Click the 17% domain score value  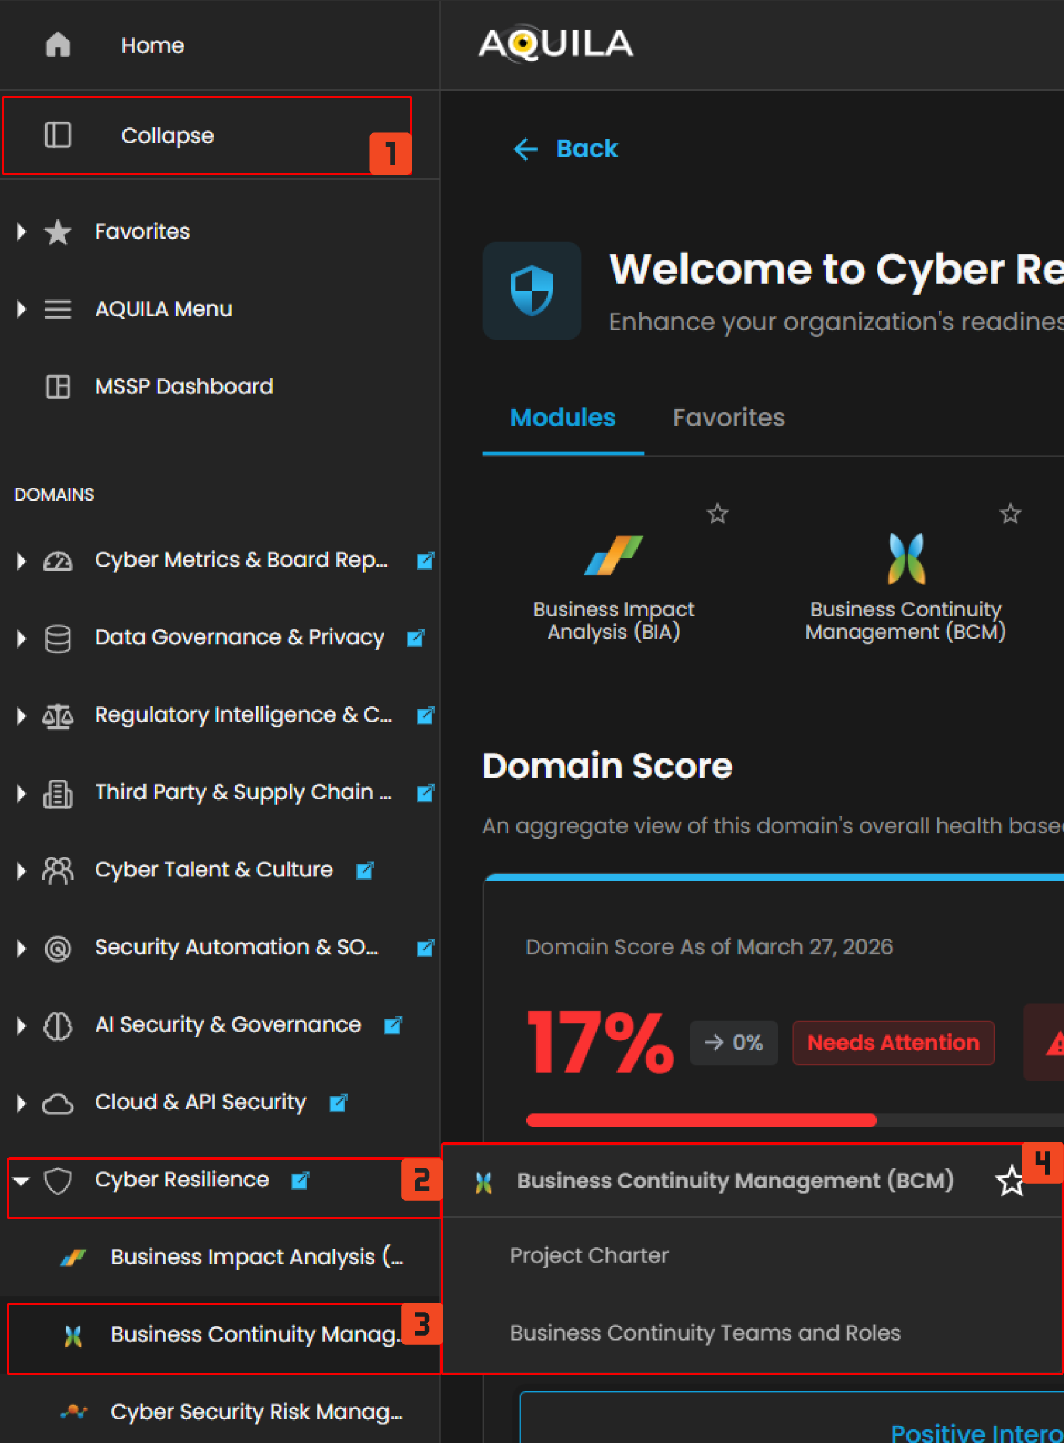600,1042
